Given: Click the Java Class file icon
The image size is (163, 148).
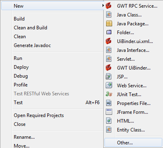Looking at the screenshot, I should (x=109, y=15).
